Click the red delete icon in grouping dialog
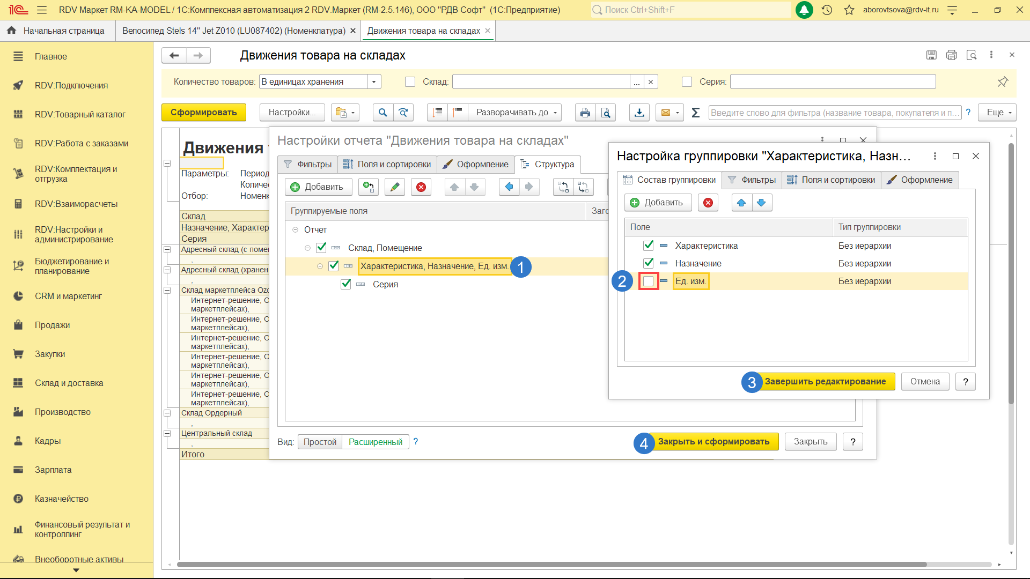1030x579 pixels. [x=708, y=203]
